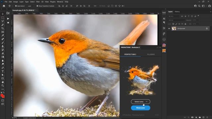The height and width of the screenshot is (119, 212).
Task: Open the Paragraph panel icon
Action: point(164,22)
